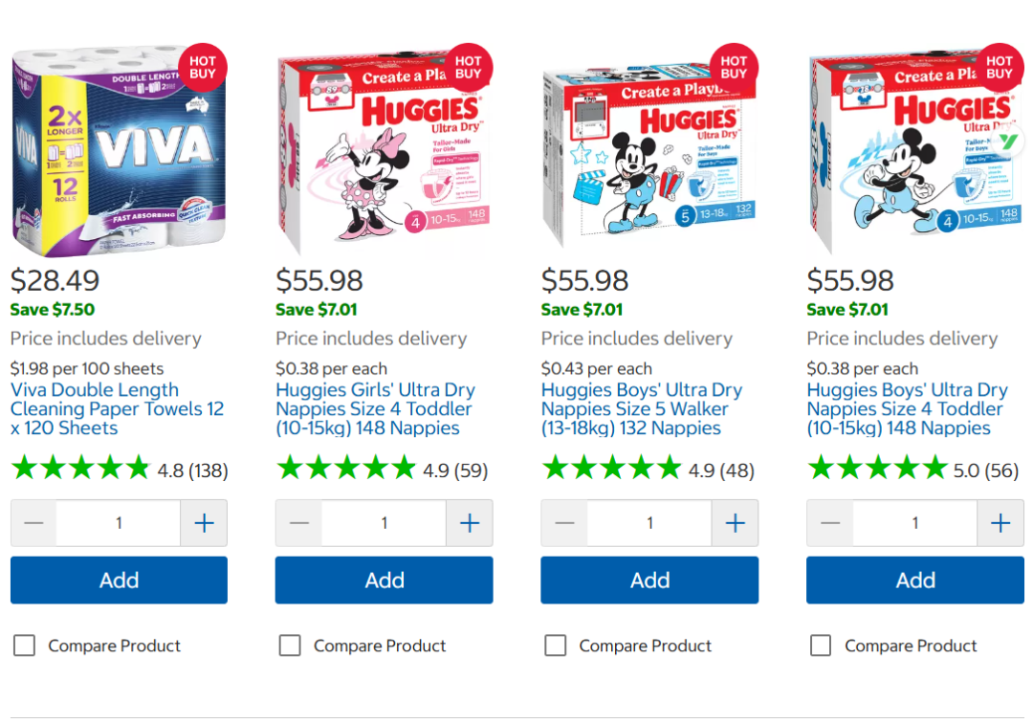Tick Compare Product for Viva Paper Towels

click(x=24, y=646)
